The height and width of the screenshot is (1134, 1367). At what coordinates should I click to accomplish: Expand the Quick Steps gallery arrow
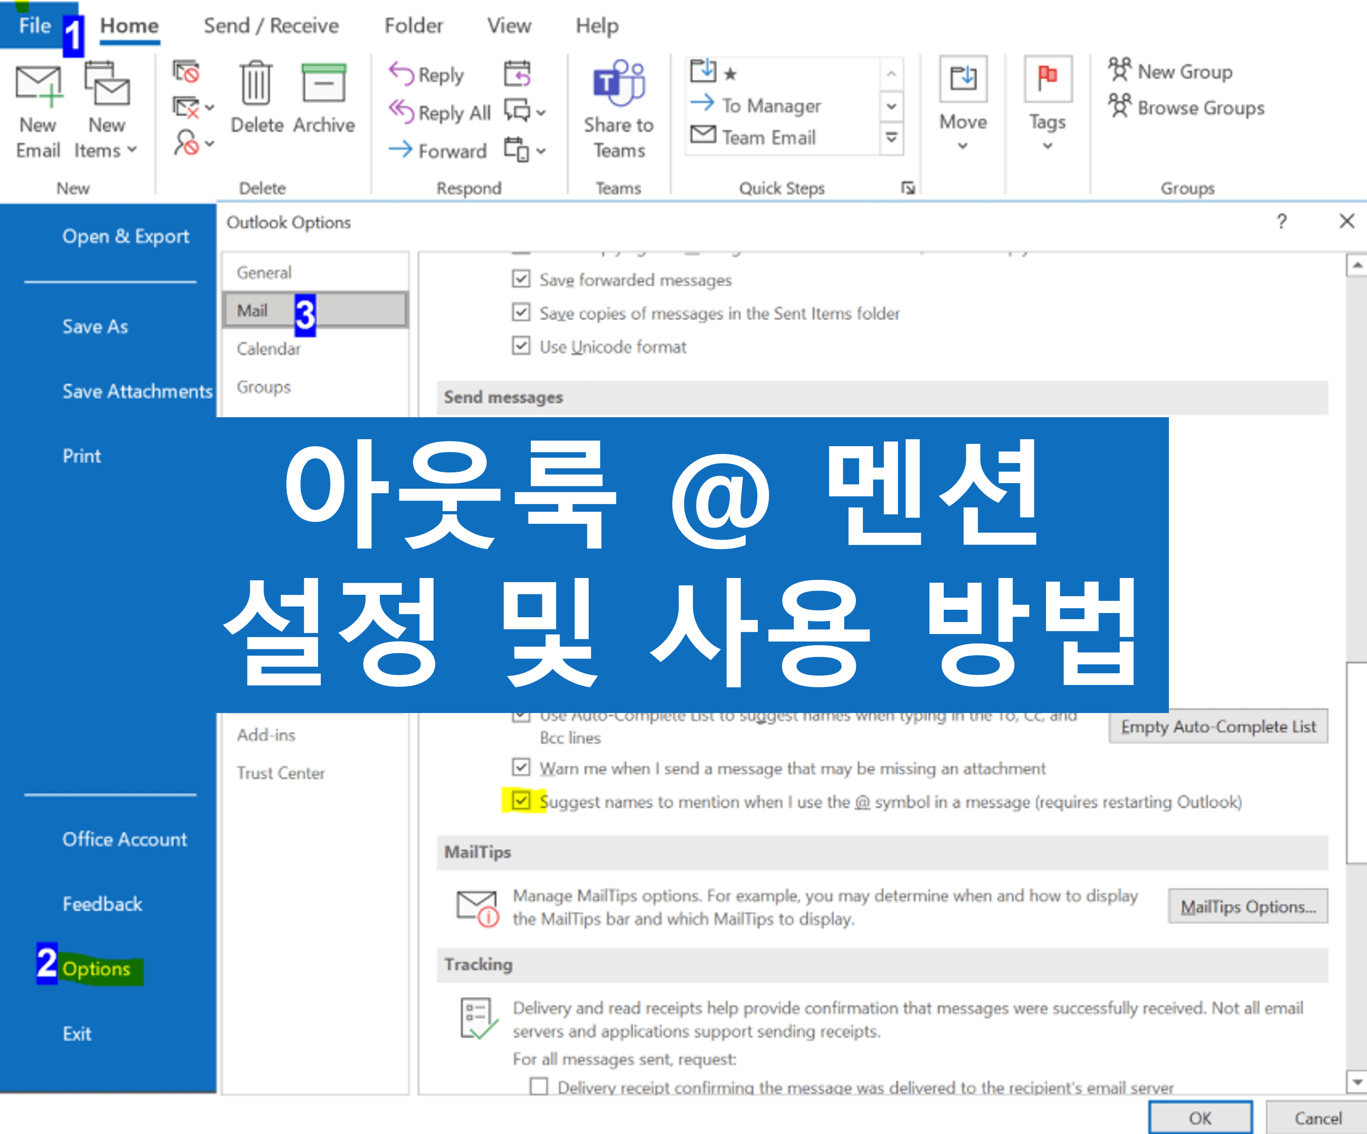[x=891, y=138]
